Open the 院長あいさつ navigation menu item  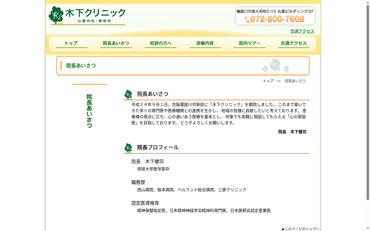[116, 43]
